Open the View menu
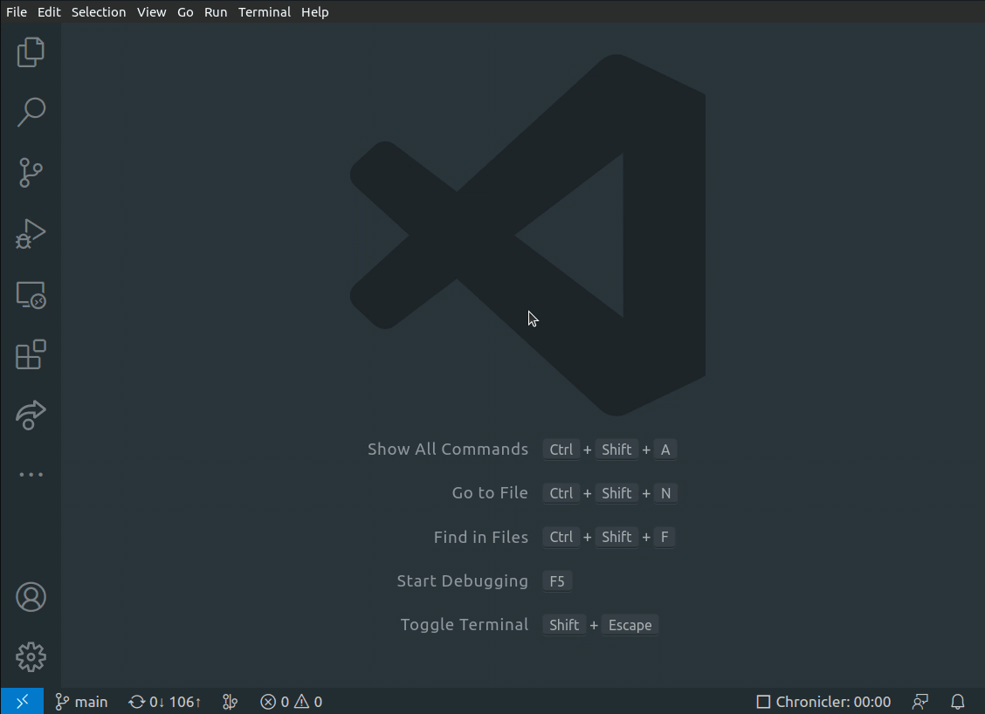The width and height of the screenshot is (985, 714). (151, 12)
